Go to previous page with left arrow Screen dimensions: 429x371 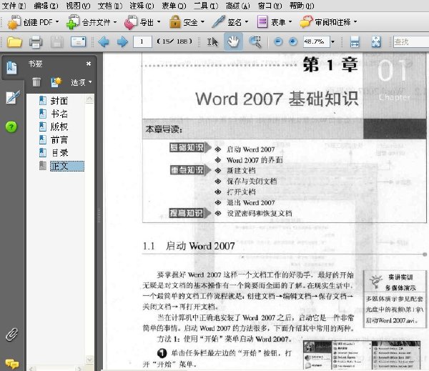(104, 42)
